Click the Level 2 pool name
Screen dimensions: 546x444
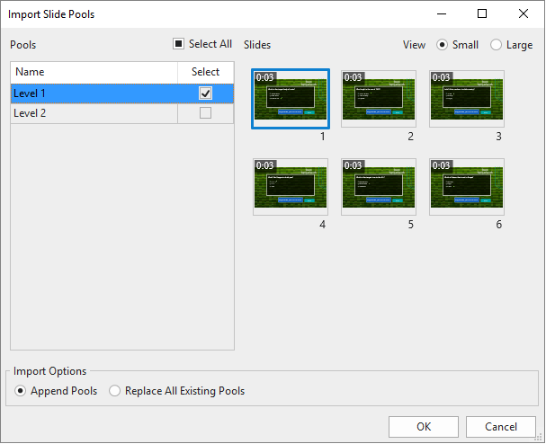pyautogui.click(x=30, y=113)
